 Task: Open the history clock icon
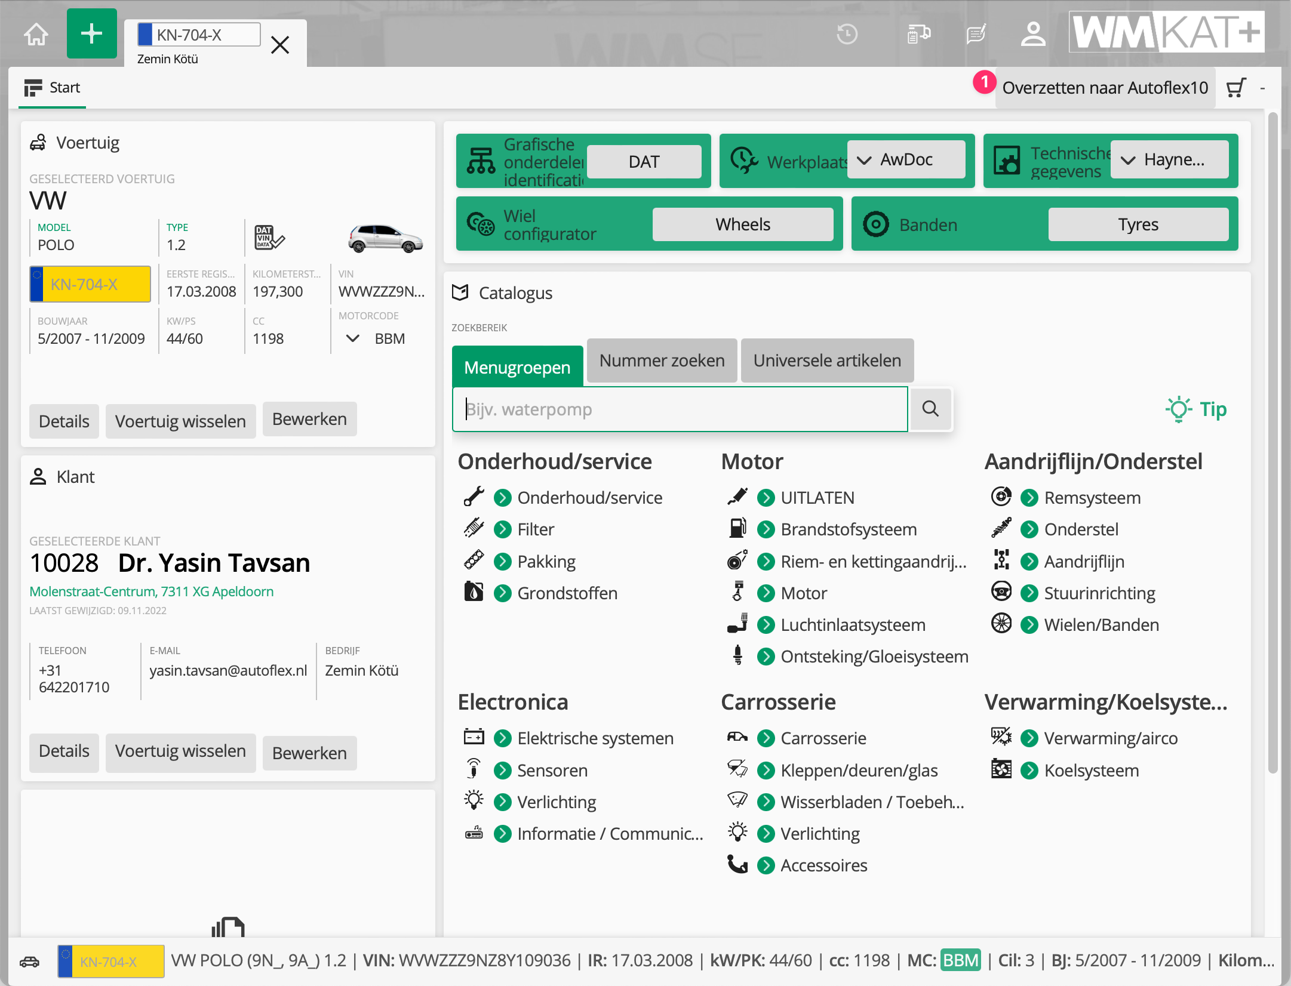click(847, 34)
